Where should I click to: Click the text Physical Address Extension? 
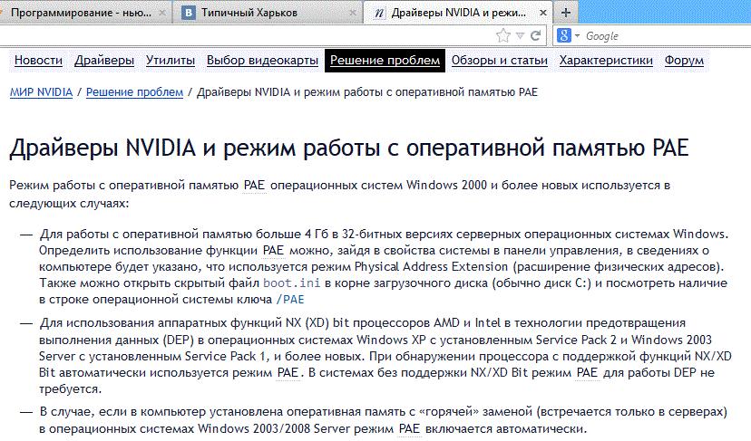click(x=431, y=266)
